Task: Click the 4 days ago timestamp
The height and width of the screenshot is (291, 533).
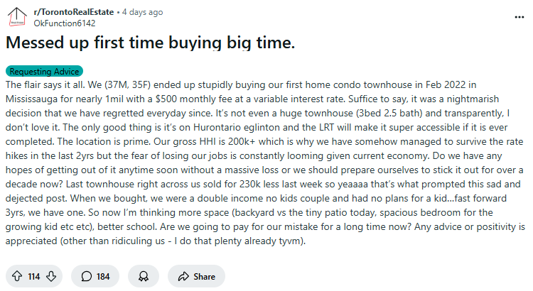Action: tap(142, 12)
